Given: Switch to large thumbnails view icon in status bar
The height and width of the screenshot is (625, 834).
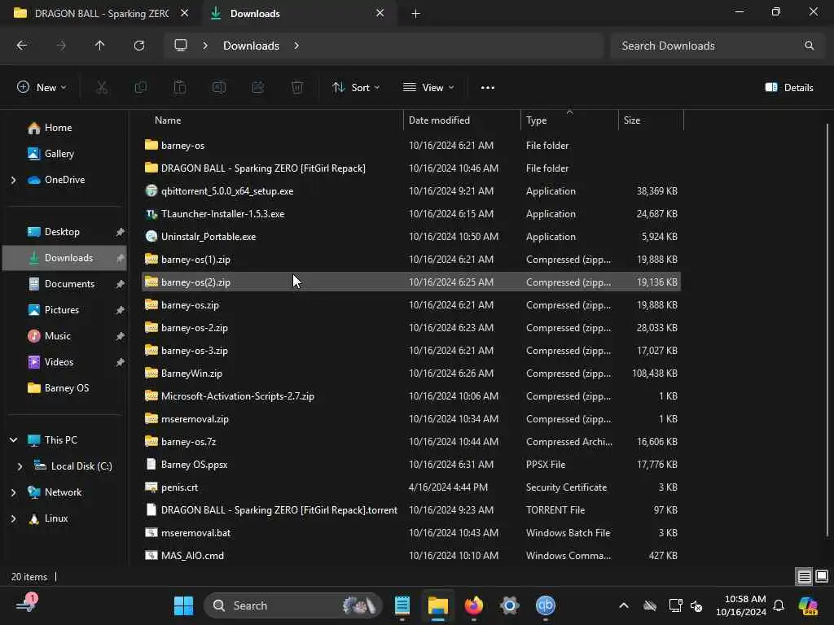Looking at the screenshot, I should click(x=822, y=577).
